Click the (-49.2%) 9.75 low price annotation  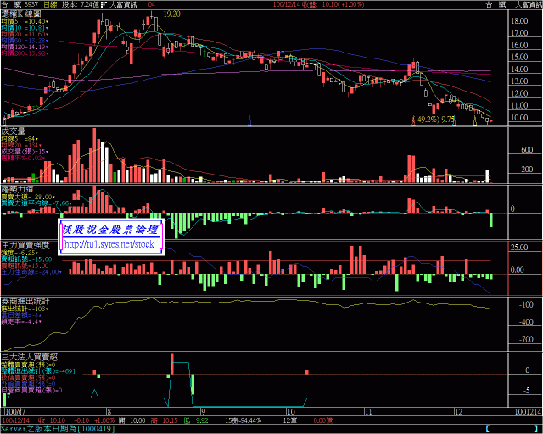pos(434,120)
